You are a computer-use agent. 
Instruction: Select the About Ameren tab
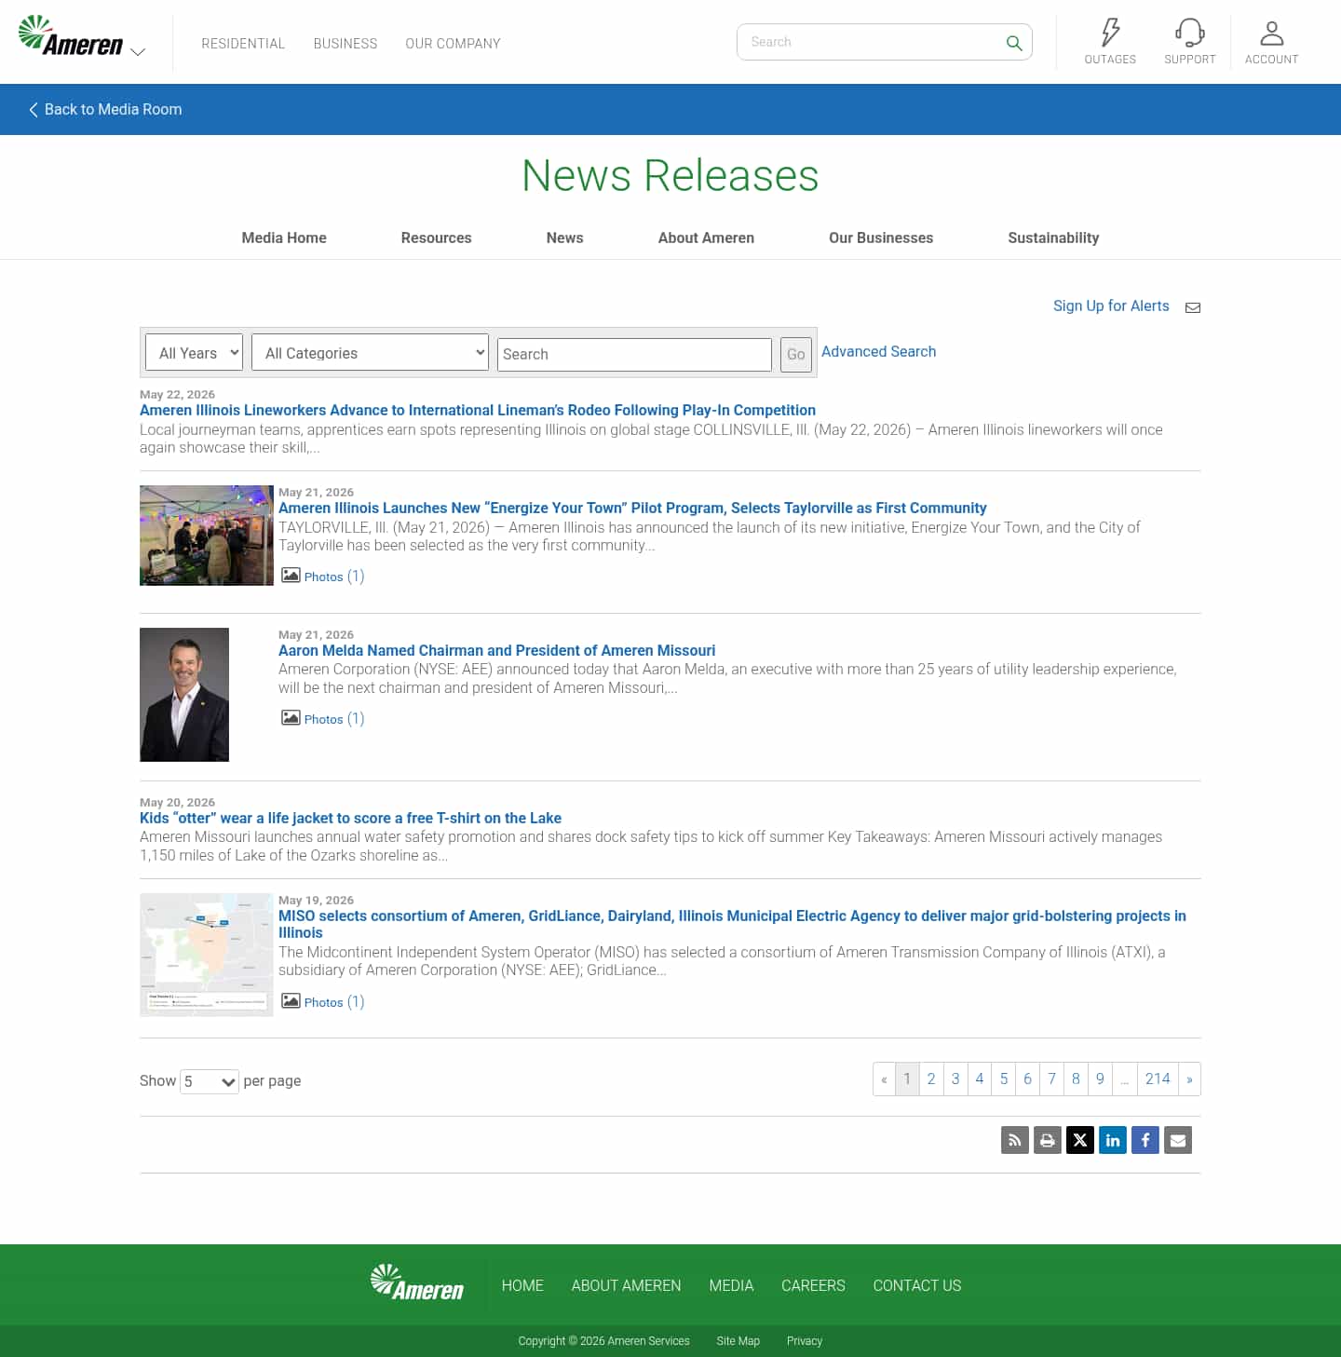(706, 237)
